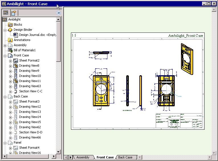Click sheet tabs scroll-right arrow
Image resolution: width=218 pixels, height=161 pixels.
click(x=70, y=157)
